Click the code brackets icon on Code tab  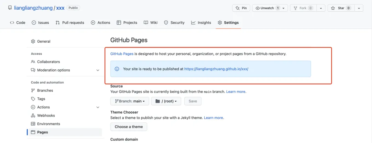click(12, 23)
